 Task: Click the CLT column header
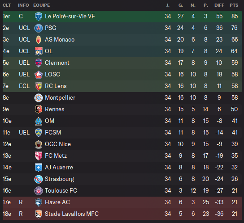click(x=7, y=5)
